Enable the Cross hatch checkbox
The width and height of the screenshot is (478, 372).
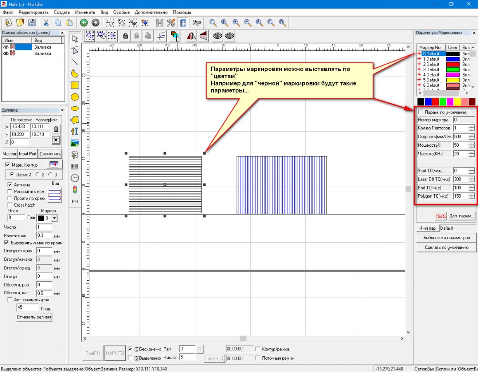point(10,205)
